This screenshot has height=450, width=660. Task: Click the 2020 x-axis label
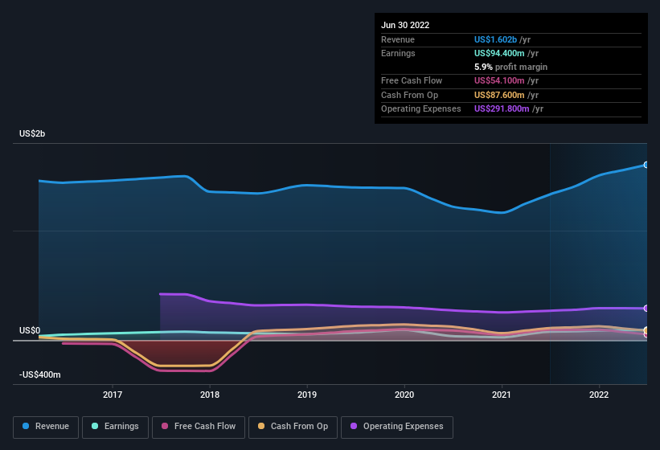click(404, 395)
